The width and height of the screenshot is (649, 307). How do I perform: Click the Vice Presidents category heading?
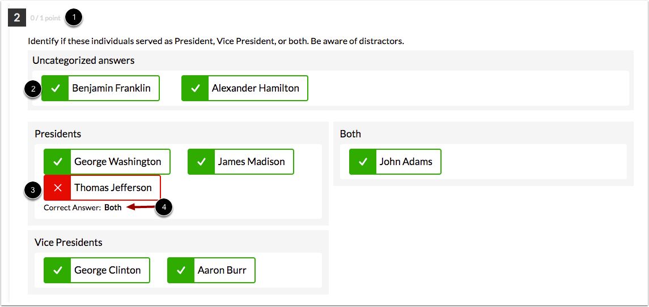point(69,243)
